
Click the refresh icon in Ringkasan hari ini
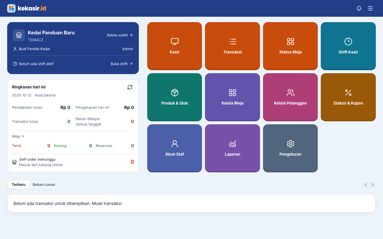130,87
